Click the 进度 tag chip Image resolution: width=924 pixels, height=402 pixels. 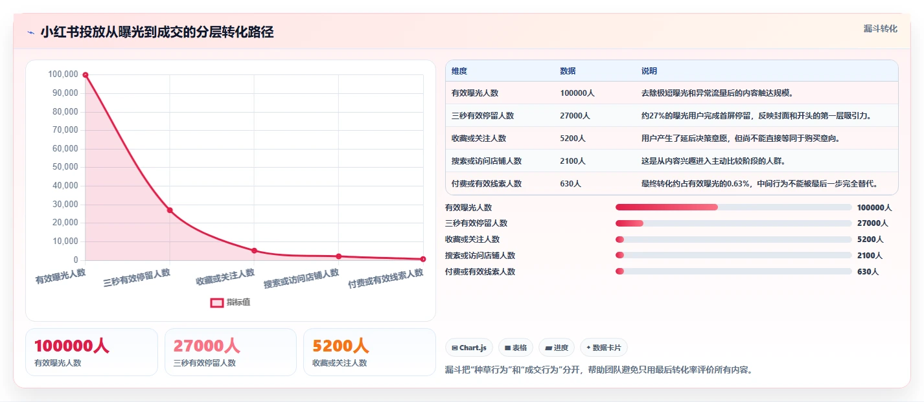(x=557, y=348)
